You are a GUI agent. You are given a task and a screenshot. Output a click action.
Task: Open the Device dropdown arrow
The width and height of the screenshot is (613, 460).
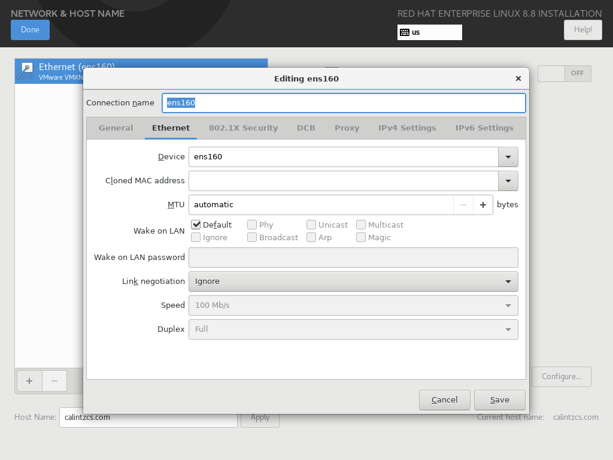point(508,157)
